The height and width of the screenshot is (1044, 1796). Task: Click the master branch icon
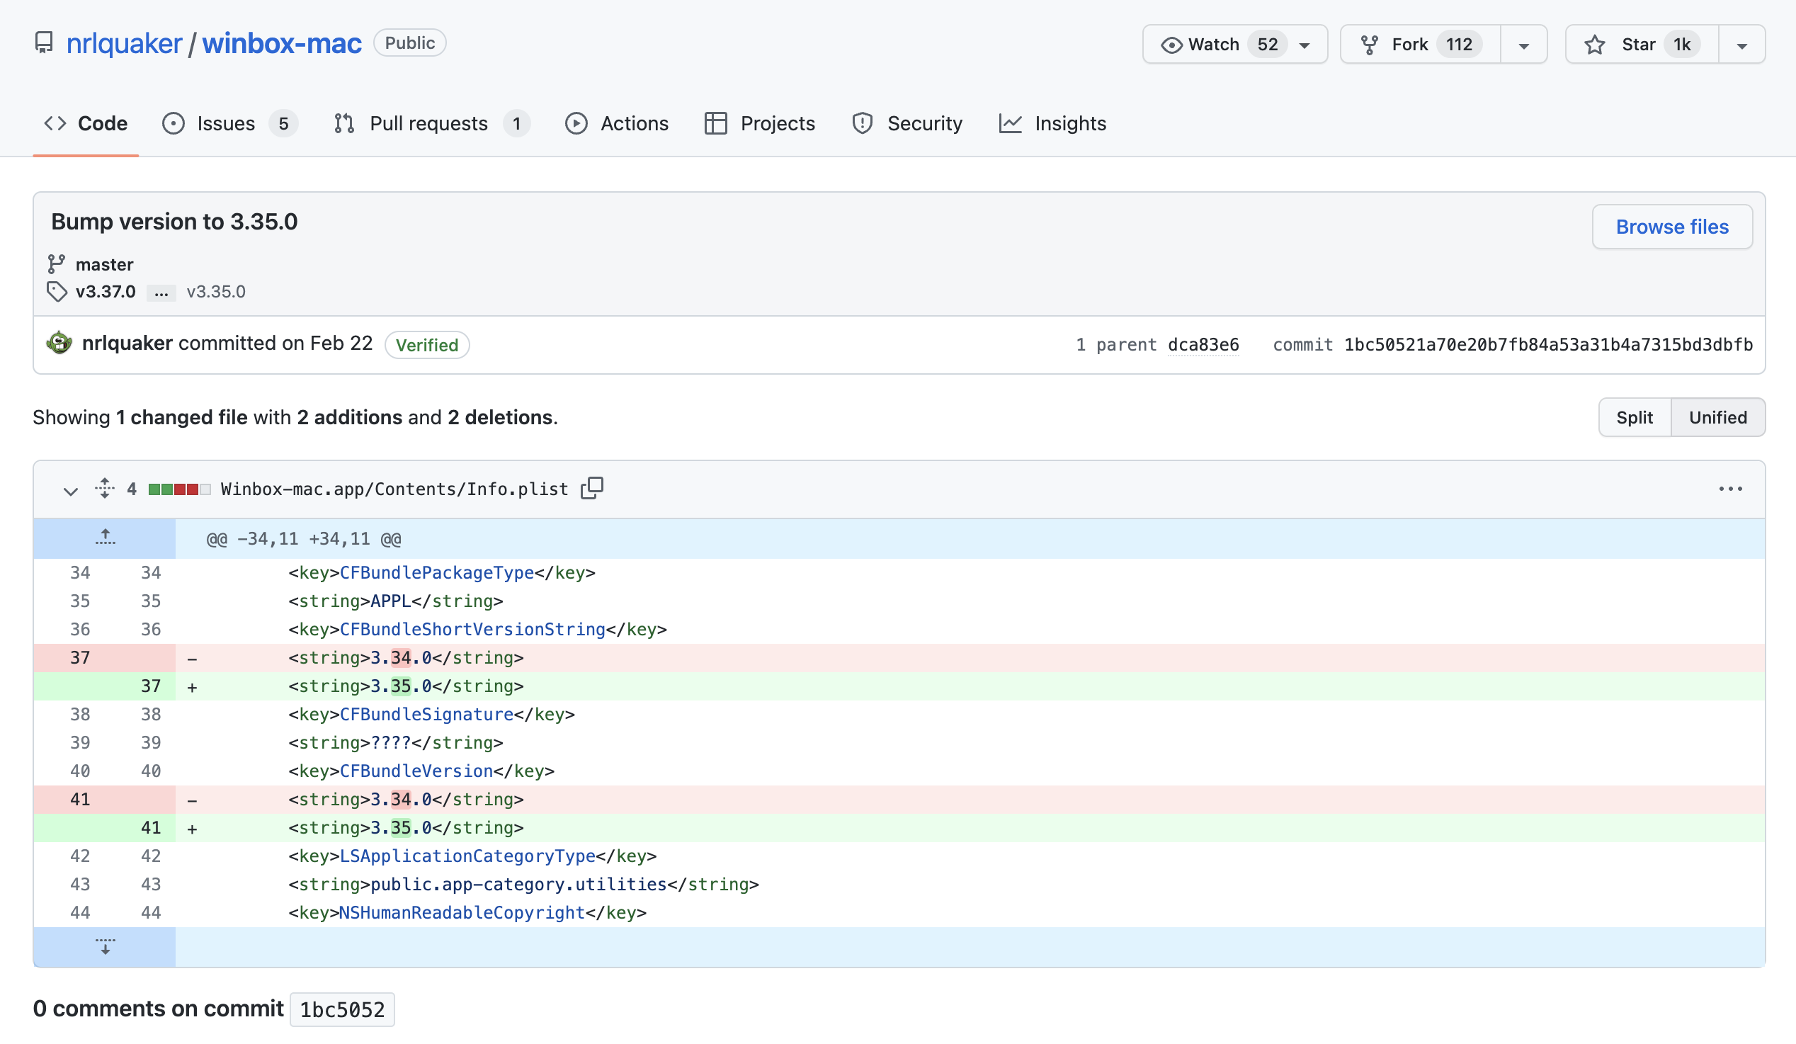pyautogui.click(x=57, y=264)
